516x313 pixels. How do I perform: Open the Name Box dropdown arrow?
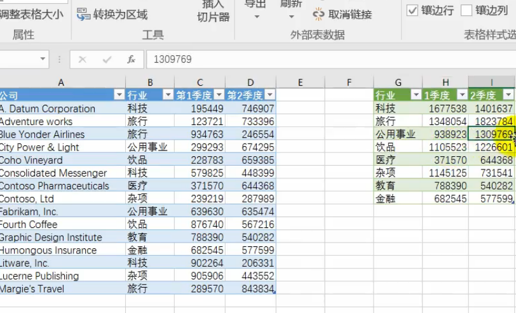pos(43,59)
